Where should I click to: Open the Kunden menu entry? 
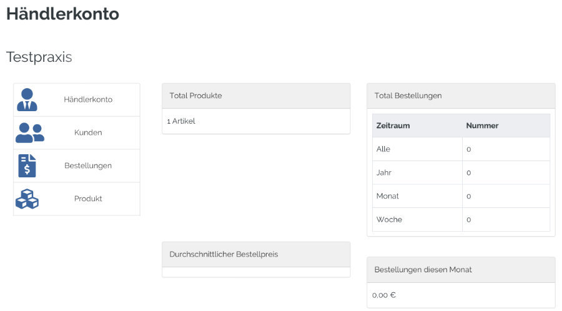(x=77, y=132)
